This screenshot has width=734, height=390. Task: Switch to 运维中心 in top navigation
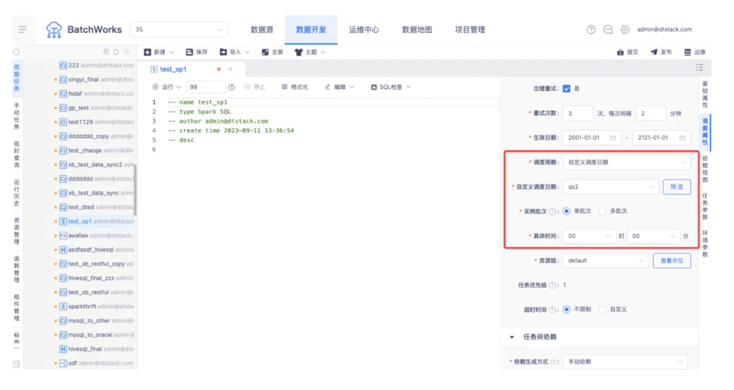pos(364,30)
